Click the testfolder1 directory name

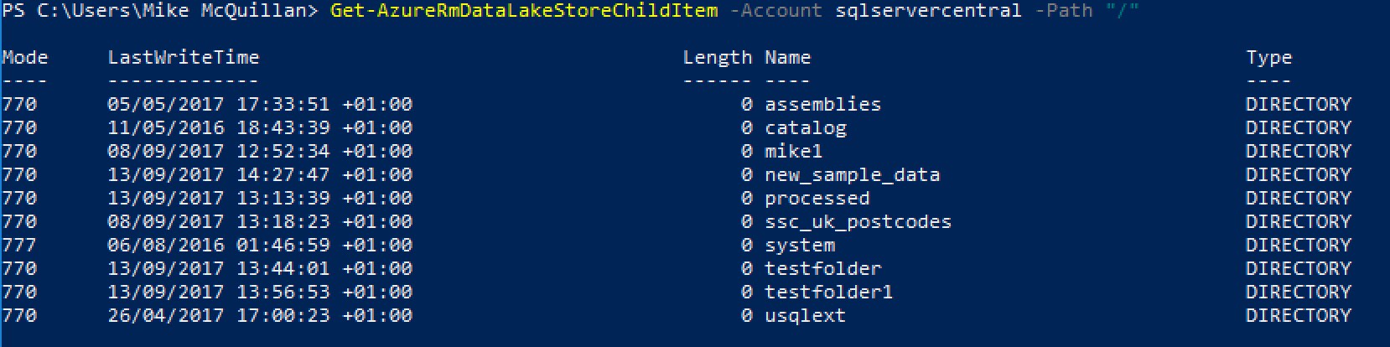point(828,293)
